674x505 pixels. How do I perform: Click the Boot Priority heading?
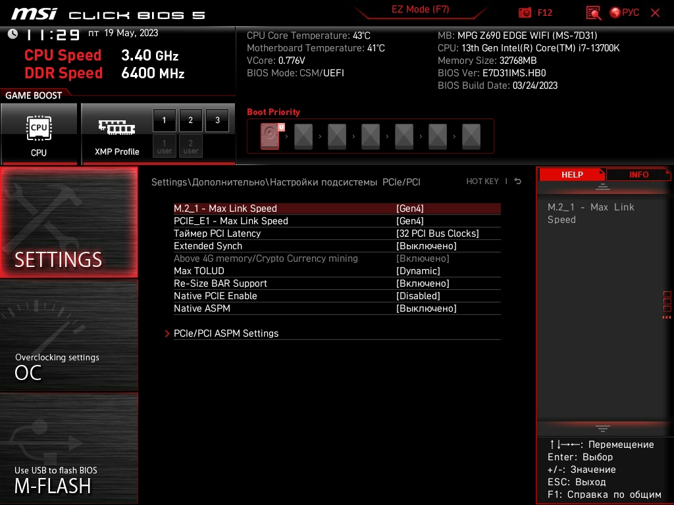(x=273, y=112)
